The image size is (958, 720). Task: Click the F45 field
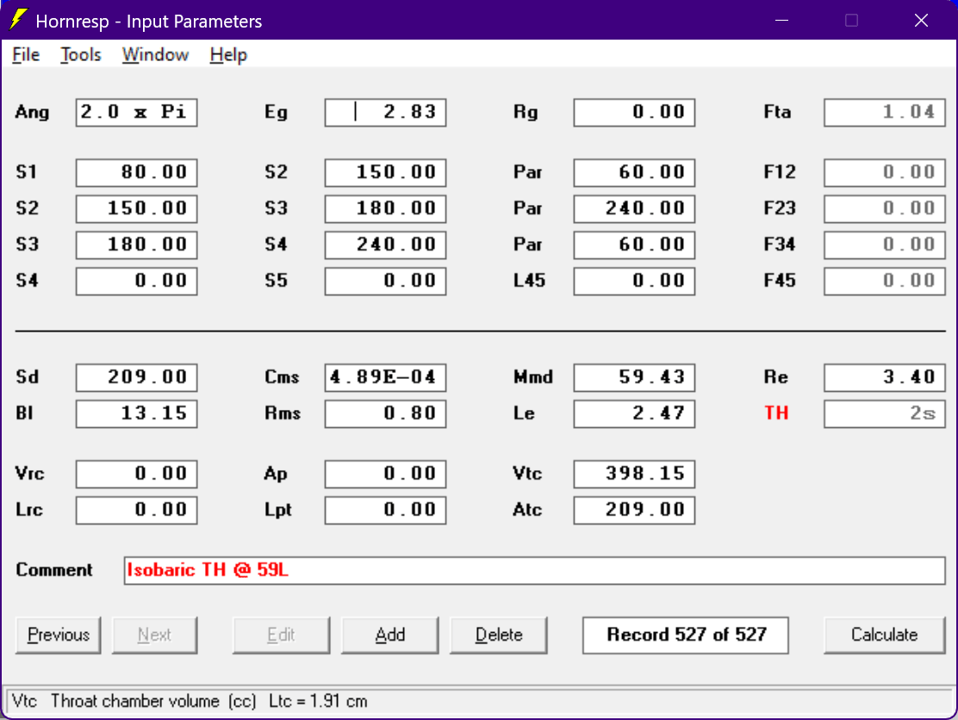[x=884, y=281]
